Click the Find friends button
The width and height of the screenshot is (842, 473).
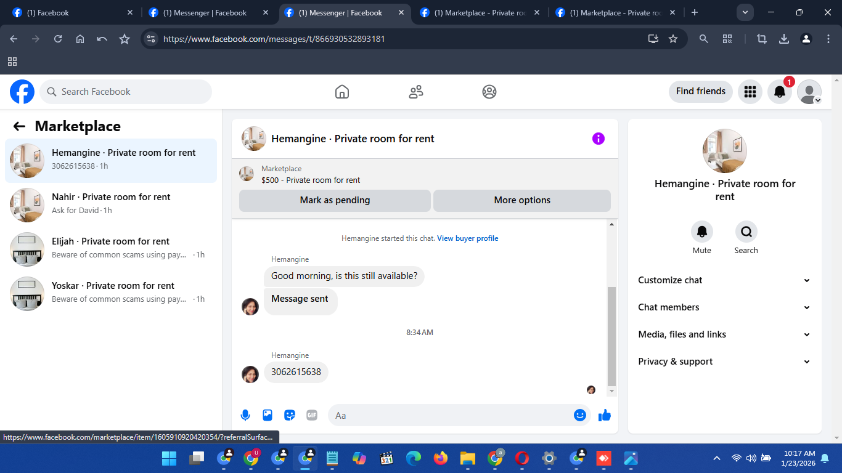701,91
